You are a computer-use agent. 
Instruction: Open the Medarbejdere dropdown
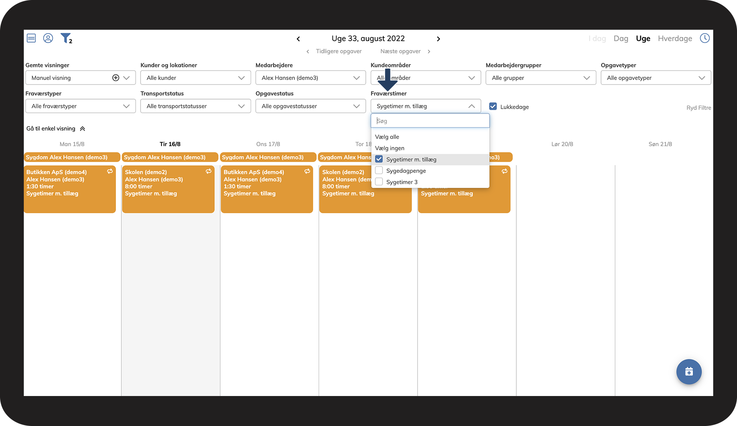[311, 78]
